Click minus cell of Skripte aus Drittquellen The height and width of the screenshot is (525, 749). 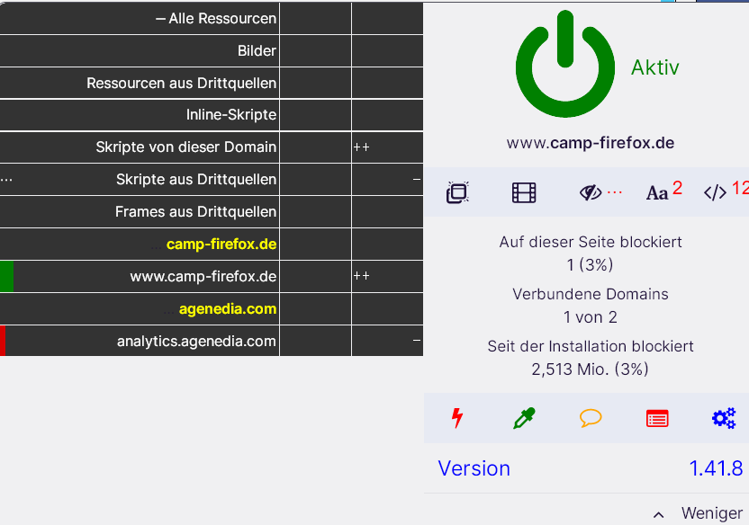[x=387, y=179]
